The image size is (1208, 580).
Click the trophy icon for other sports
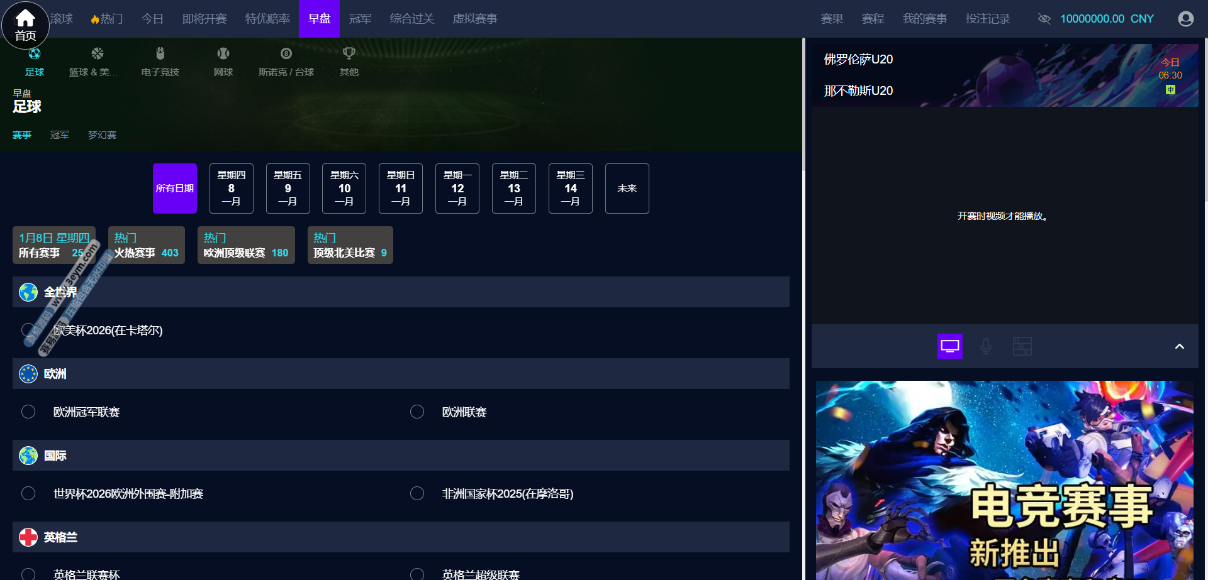(349, 54)
